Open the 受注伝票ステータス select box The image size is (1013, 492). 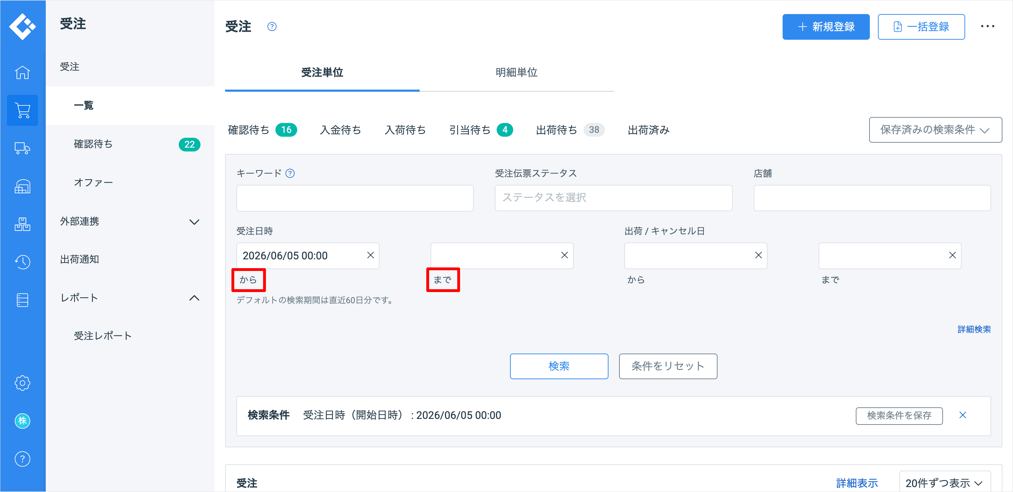(613, 198)
